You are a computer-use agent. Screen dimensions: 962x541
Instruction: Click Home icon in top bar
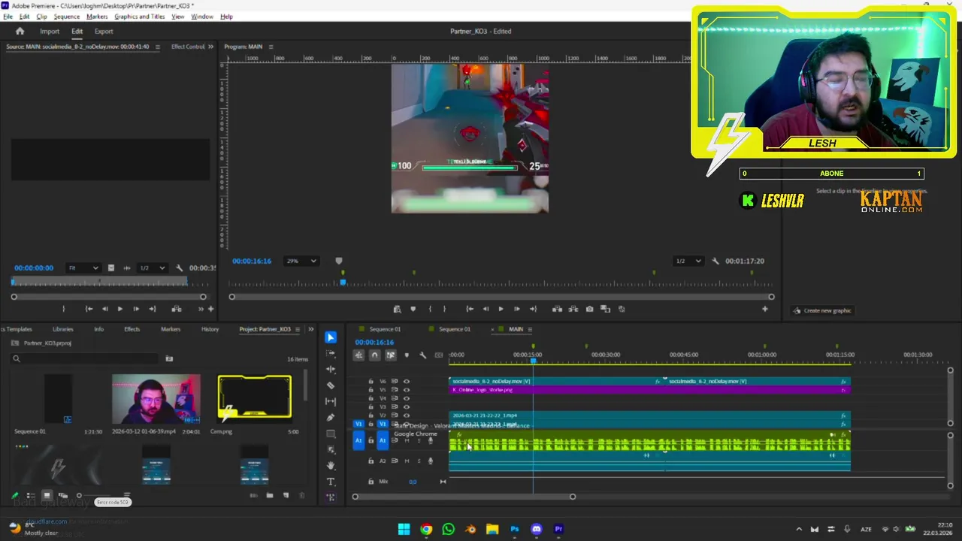[x=20, y=32]
